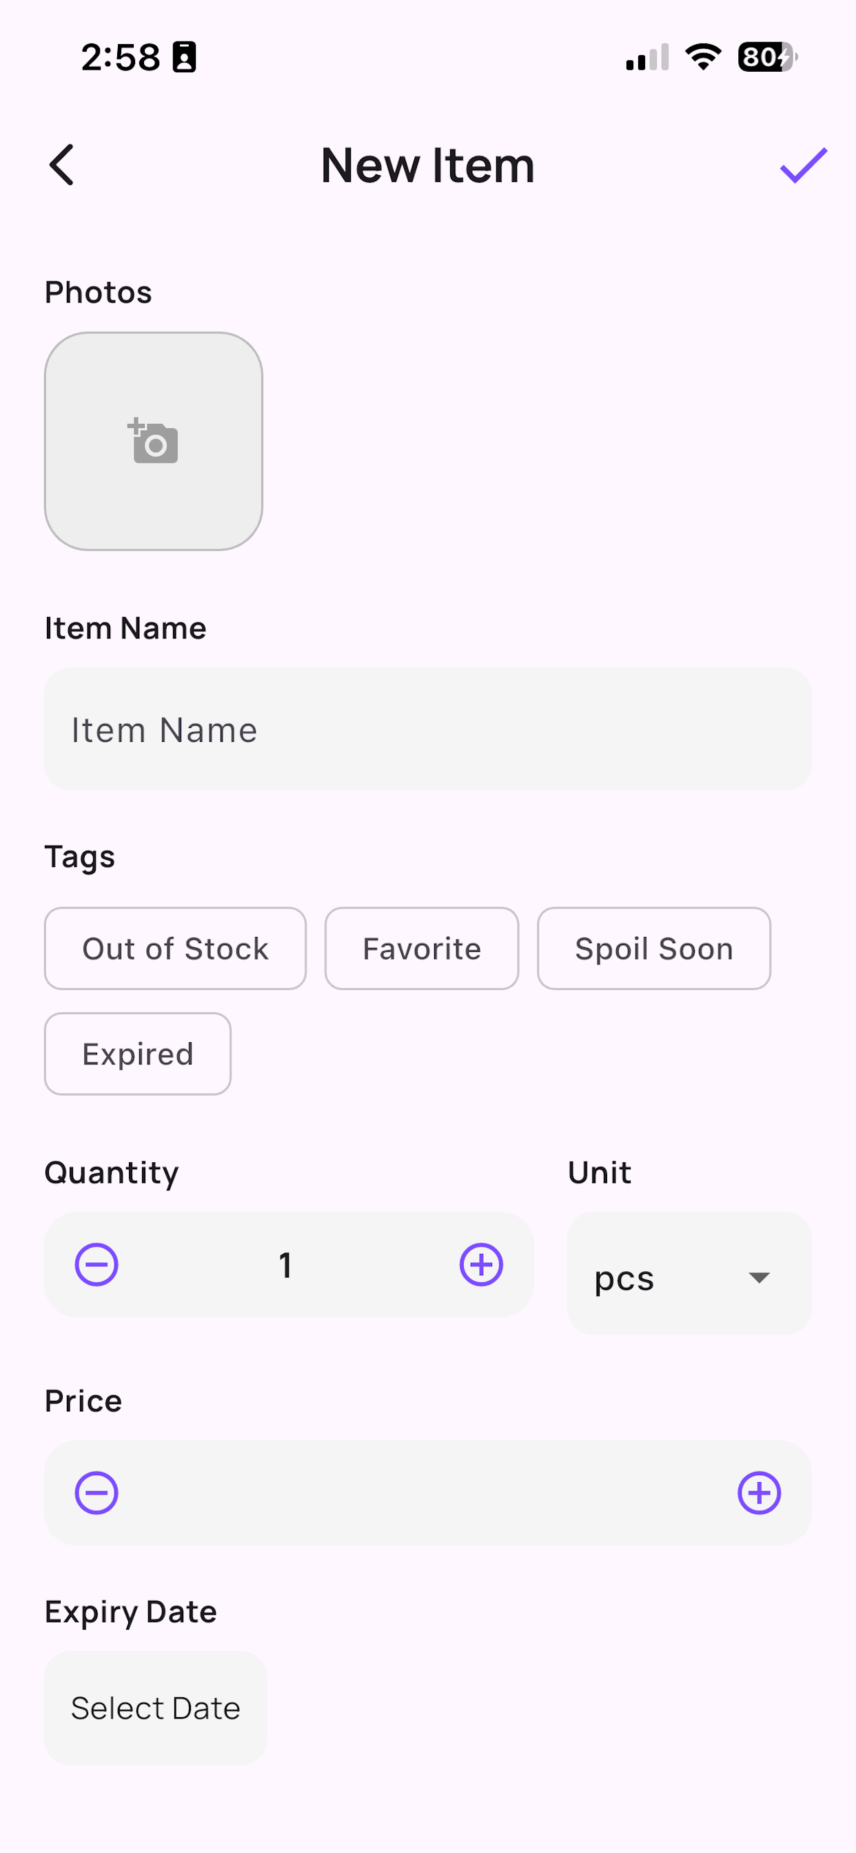Tap the battery indicator in the status bar
Screen dimensions: 856x1853
tap(767, 57)
